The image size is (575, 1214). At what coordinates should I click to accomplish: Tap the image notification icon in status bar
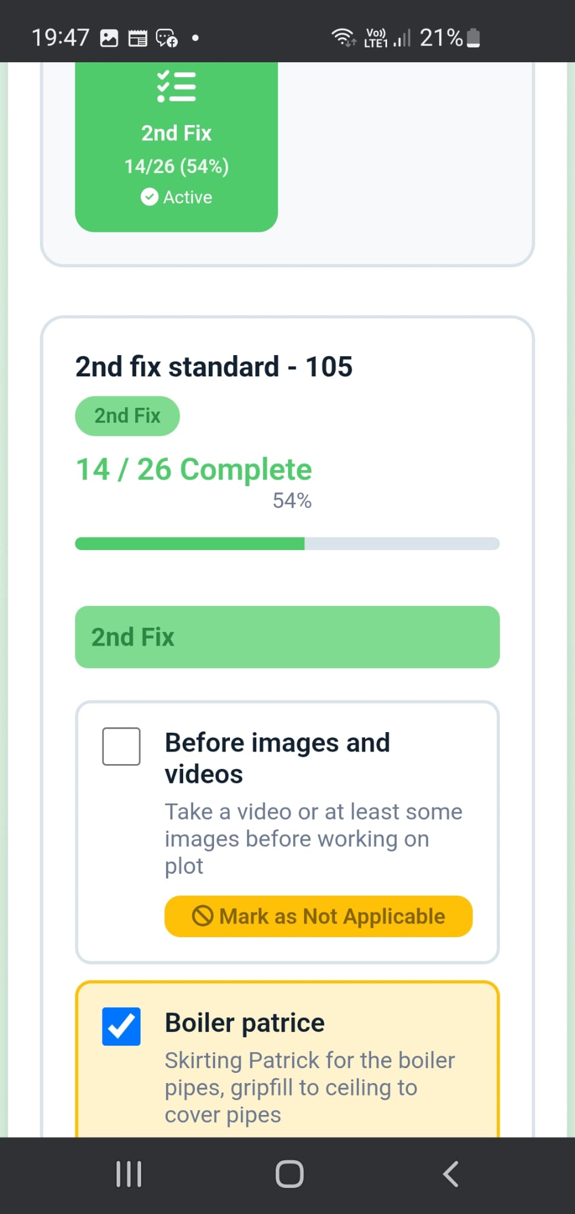[x=109, y=39]
